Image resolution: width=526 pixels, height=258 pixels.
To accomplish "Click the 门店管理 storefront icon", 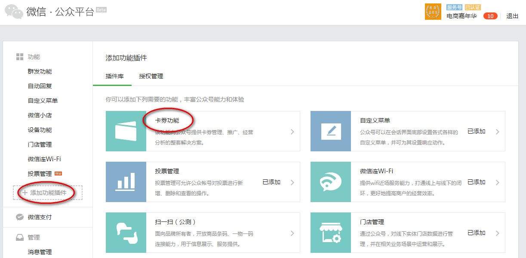I will 331,233.
